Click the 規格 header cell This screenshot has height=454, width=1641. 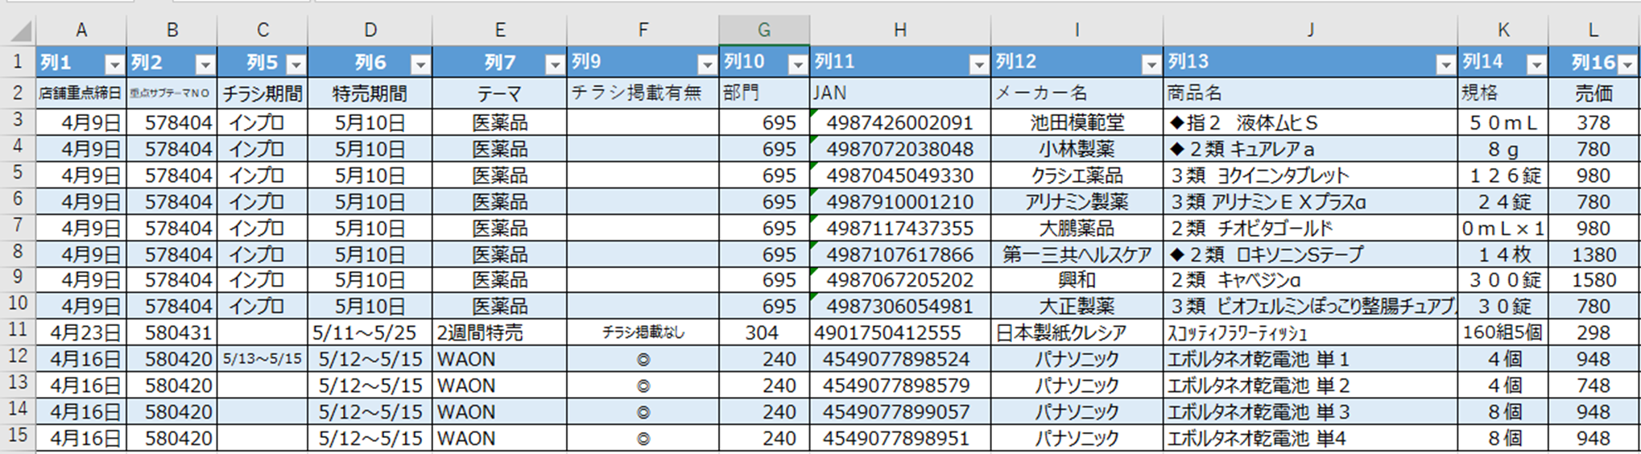pyautogui.click(x=1503, y=93)
